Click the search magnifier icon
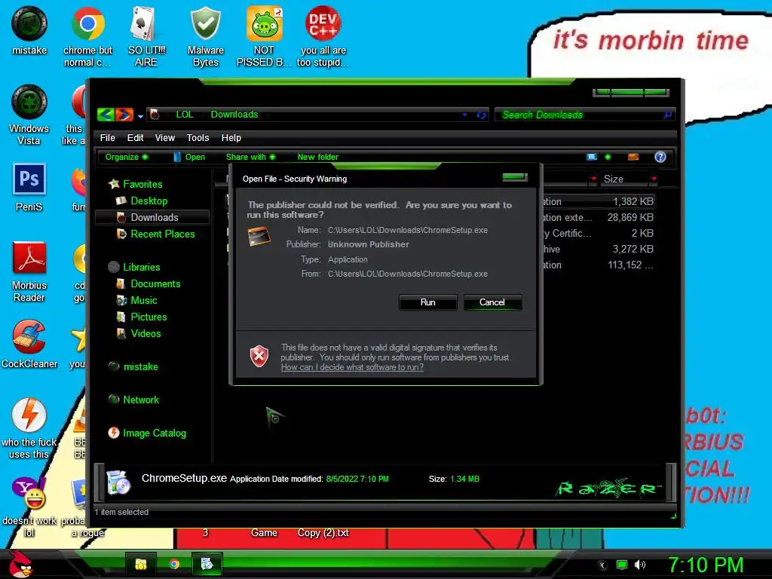 667,115
